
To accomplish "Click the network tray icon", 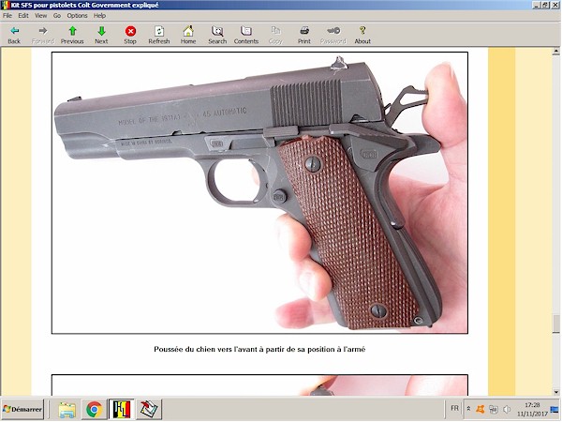I will 494,409.
